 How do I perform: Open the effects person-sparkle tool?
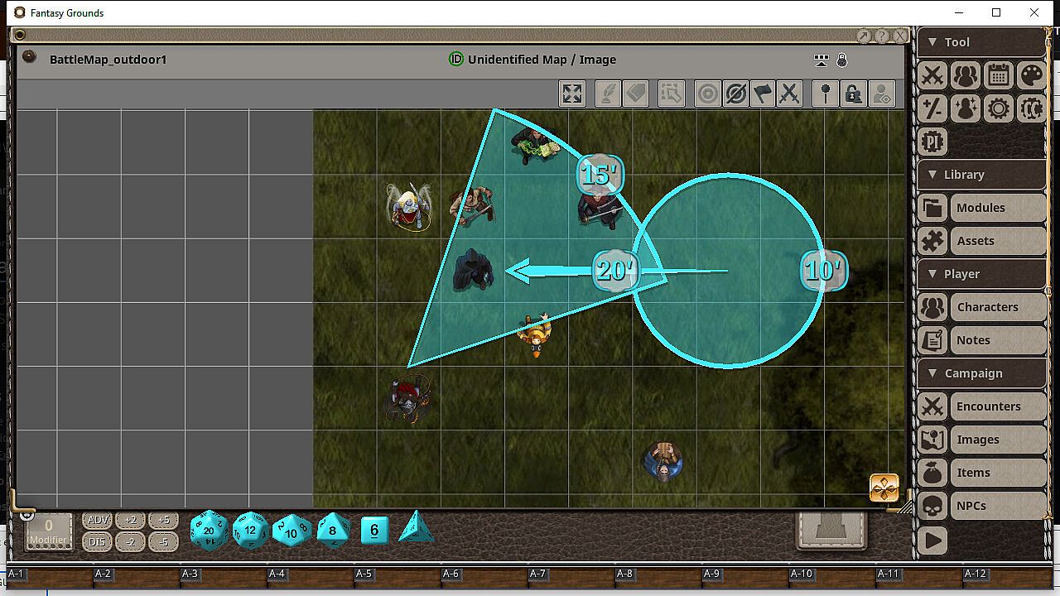[966, 108]
